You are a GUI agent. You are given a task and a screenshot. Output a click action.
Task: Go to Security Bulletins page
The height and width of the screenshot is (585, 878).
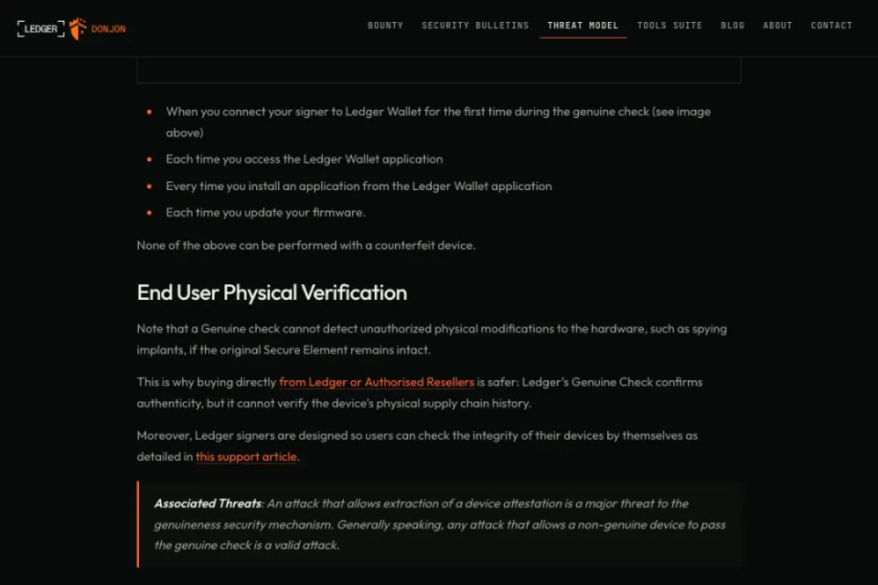coord(476,26)
